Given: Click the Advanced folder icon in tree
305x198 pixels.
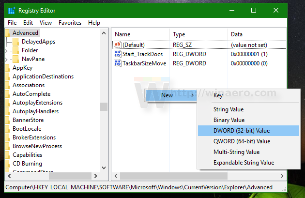Looking at the screenshot, I should coord(8,33).
